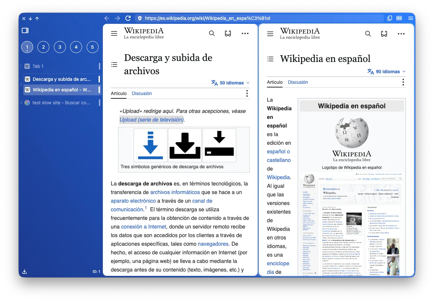Follow the 'Wikipedia' link in right article text
This screenshot has width=434, height=302.
(278, 177)
